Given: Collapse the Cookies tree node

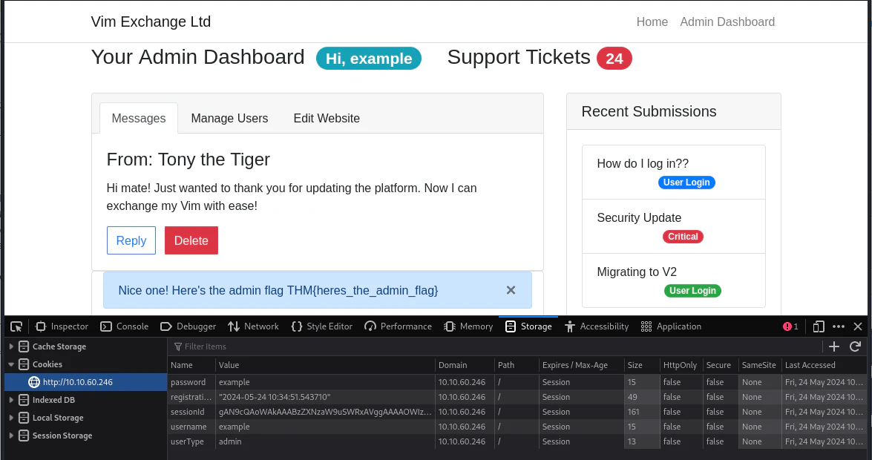Looking at the screenshot, I should click(x=11, y=364).
